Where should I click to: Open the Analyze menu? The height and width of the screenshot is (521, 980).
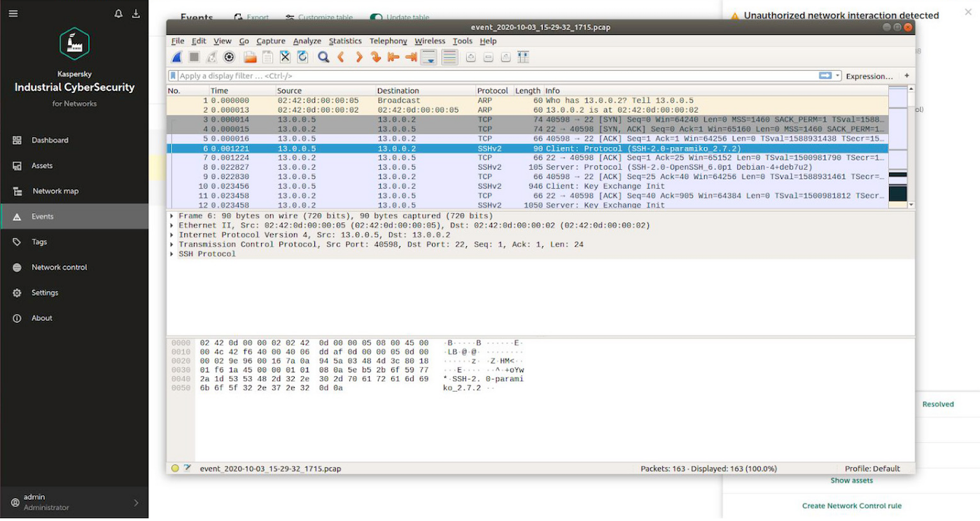coord(307,41)
